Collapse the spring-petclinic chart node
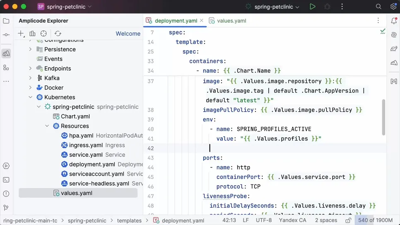The image size is (400, 225). pyautogui.click(x=39, y=107)
